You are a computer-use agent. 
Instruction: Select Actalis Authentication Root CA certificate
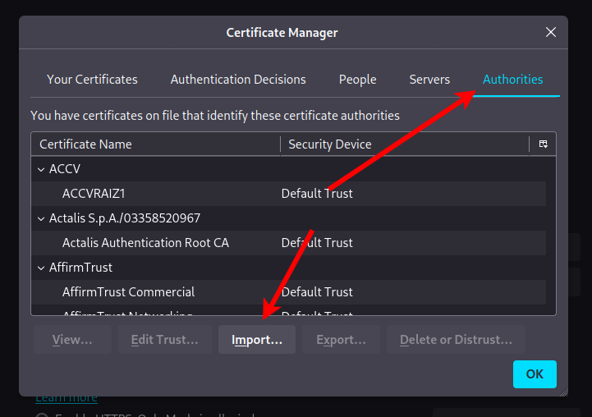coord(145,243)
